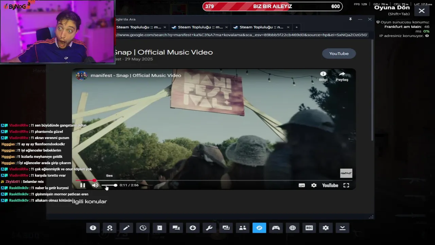
Task: Open the chat bubbles discussions icon
Action: pyautogui.click(x=176, y=228)
